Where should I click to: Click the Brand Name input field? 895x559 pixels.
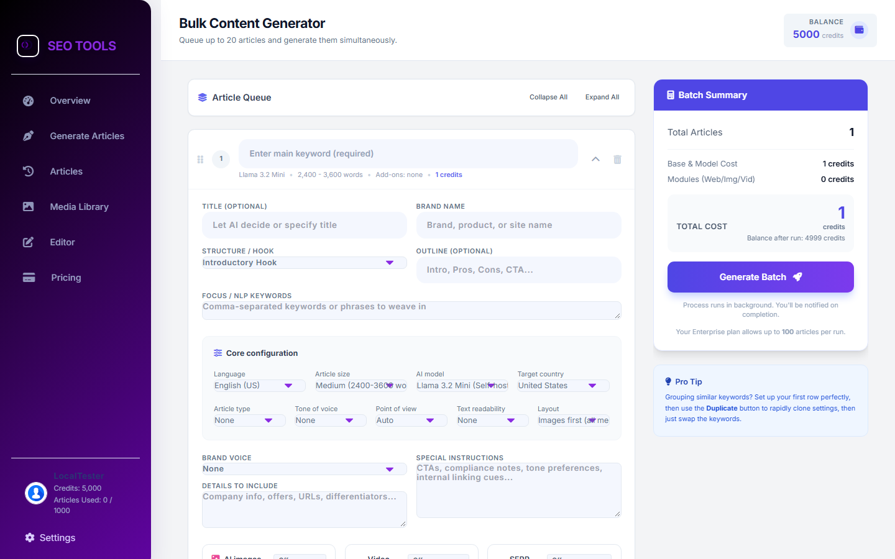tap(519, 225)
